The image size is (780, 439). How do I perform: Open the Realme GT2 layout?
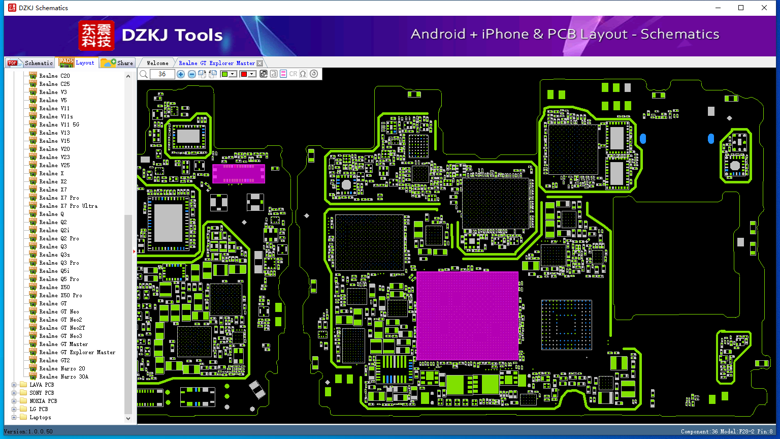coord(55,361)
